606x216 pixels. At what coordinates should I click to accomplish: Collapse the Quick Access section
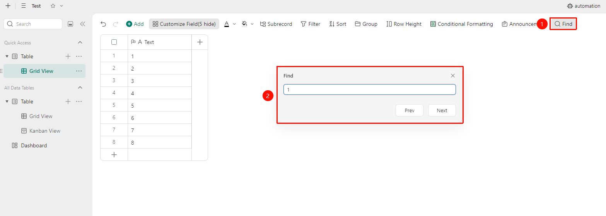80,42
